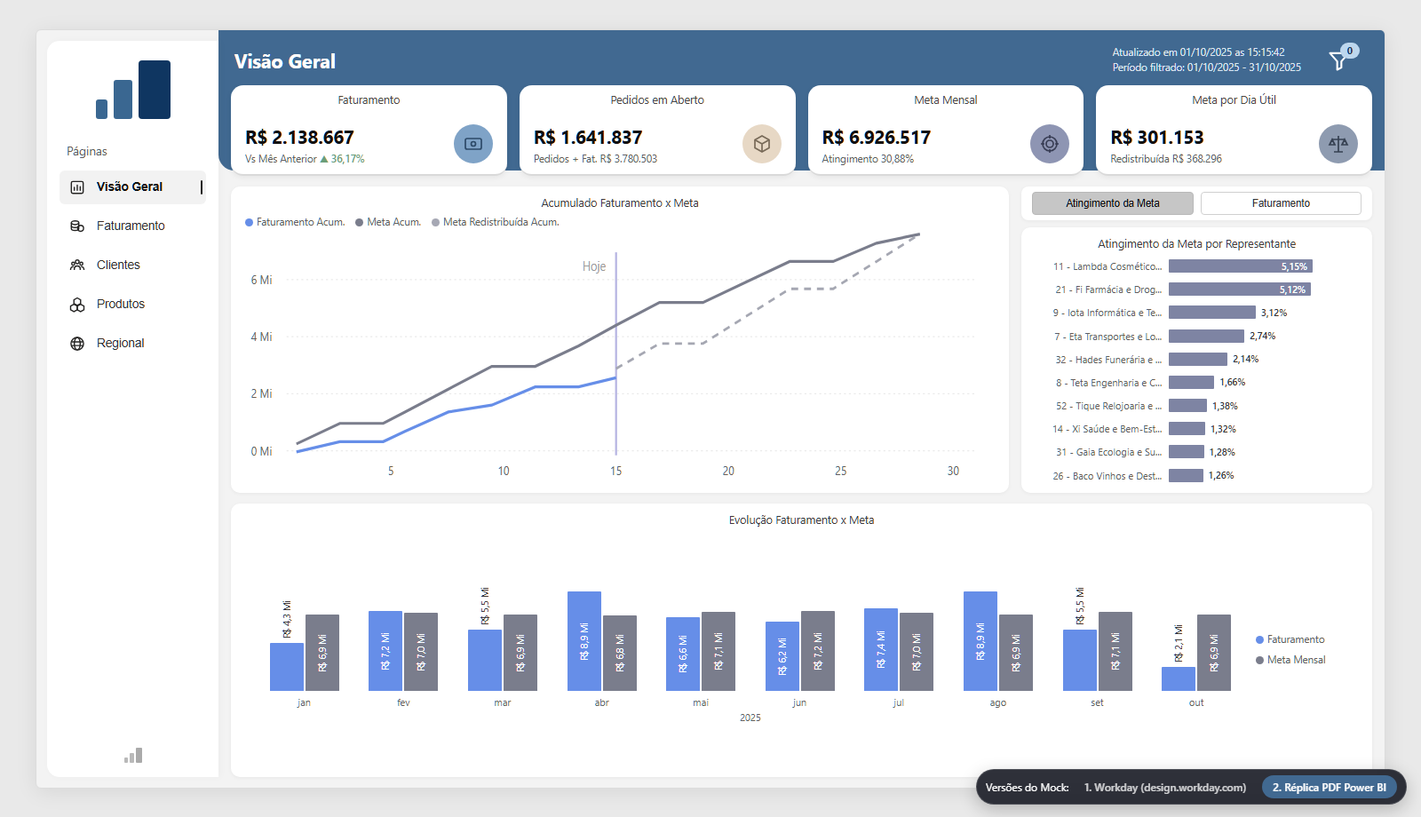Go to the Faturamento page in sidebar
The width and height of the screenshot is (1421, 817).
tap(132, 226)
